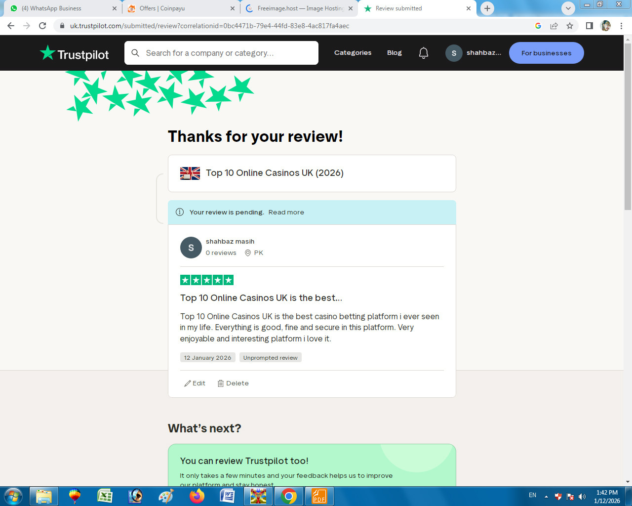
Task: Click the address bar URL
Action: pyautogui.click(x=209, y=26)
